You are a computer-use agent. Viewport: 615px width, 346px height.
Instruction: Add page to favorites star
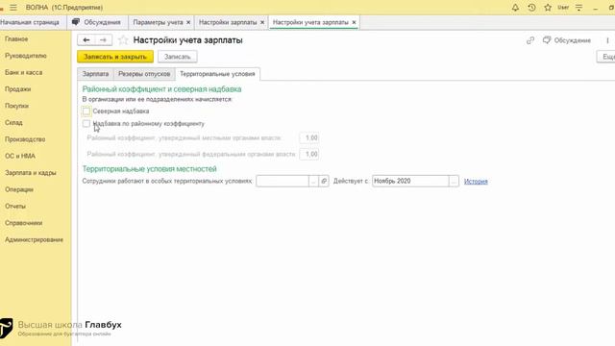click(123, 40)
